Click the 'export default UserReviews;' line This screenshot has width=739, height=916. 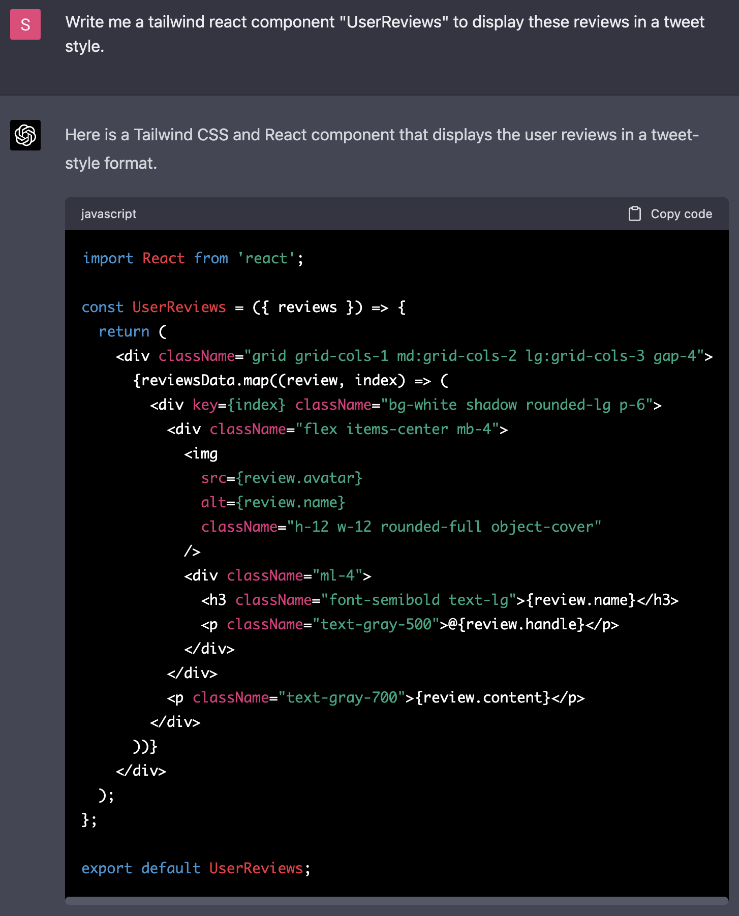coord(196,868)
